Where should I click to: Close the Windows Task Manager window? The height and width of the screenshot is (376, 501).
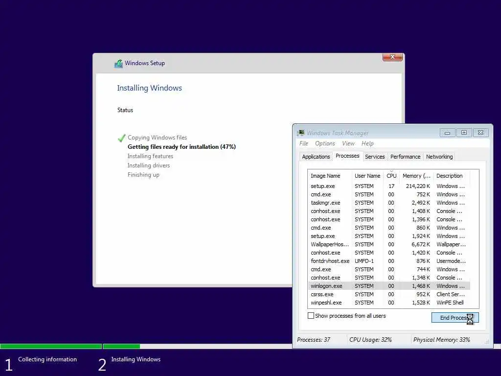pos(480,132)
